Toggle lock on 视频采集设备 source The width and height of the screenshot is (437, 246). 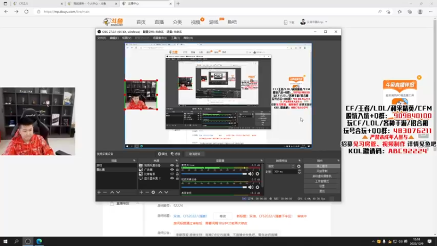(x=177, y=166)
